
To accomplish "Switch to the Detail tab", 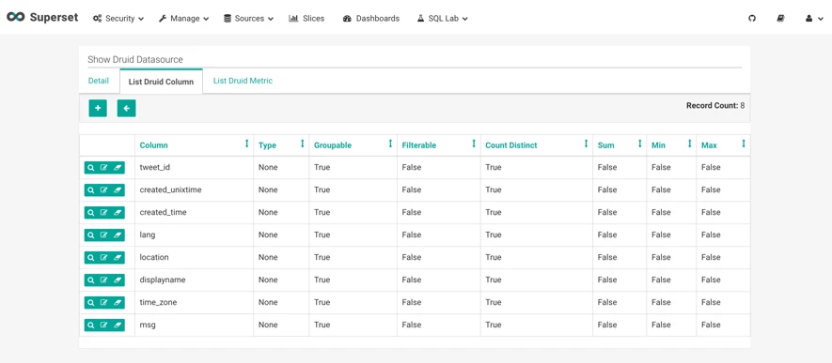I will tap(98, 81).
